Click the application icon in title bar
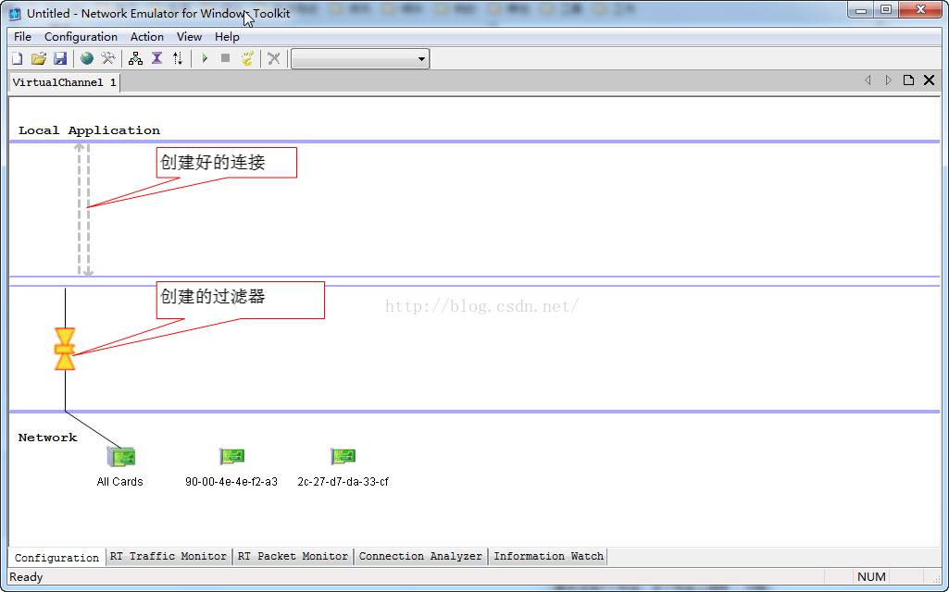This screenshot has height=592, width=949. click(15, 13)
